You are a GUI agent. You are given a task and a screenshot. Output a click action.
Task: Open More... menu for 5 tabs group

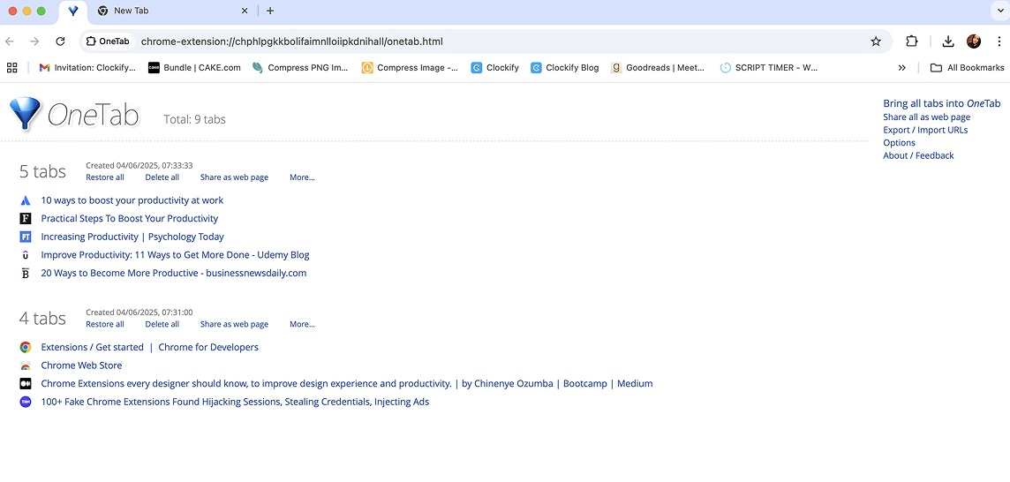pyautogui.click(x=302, y=177)
